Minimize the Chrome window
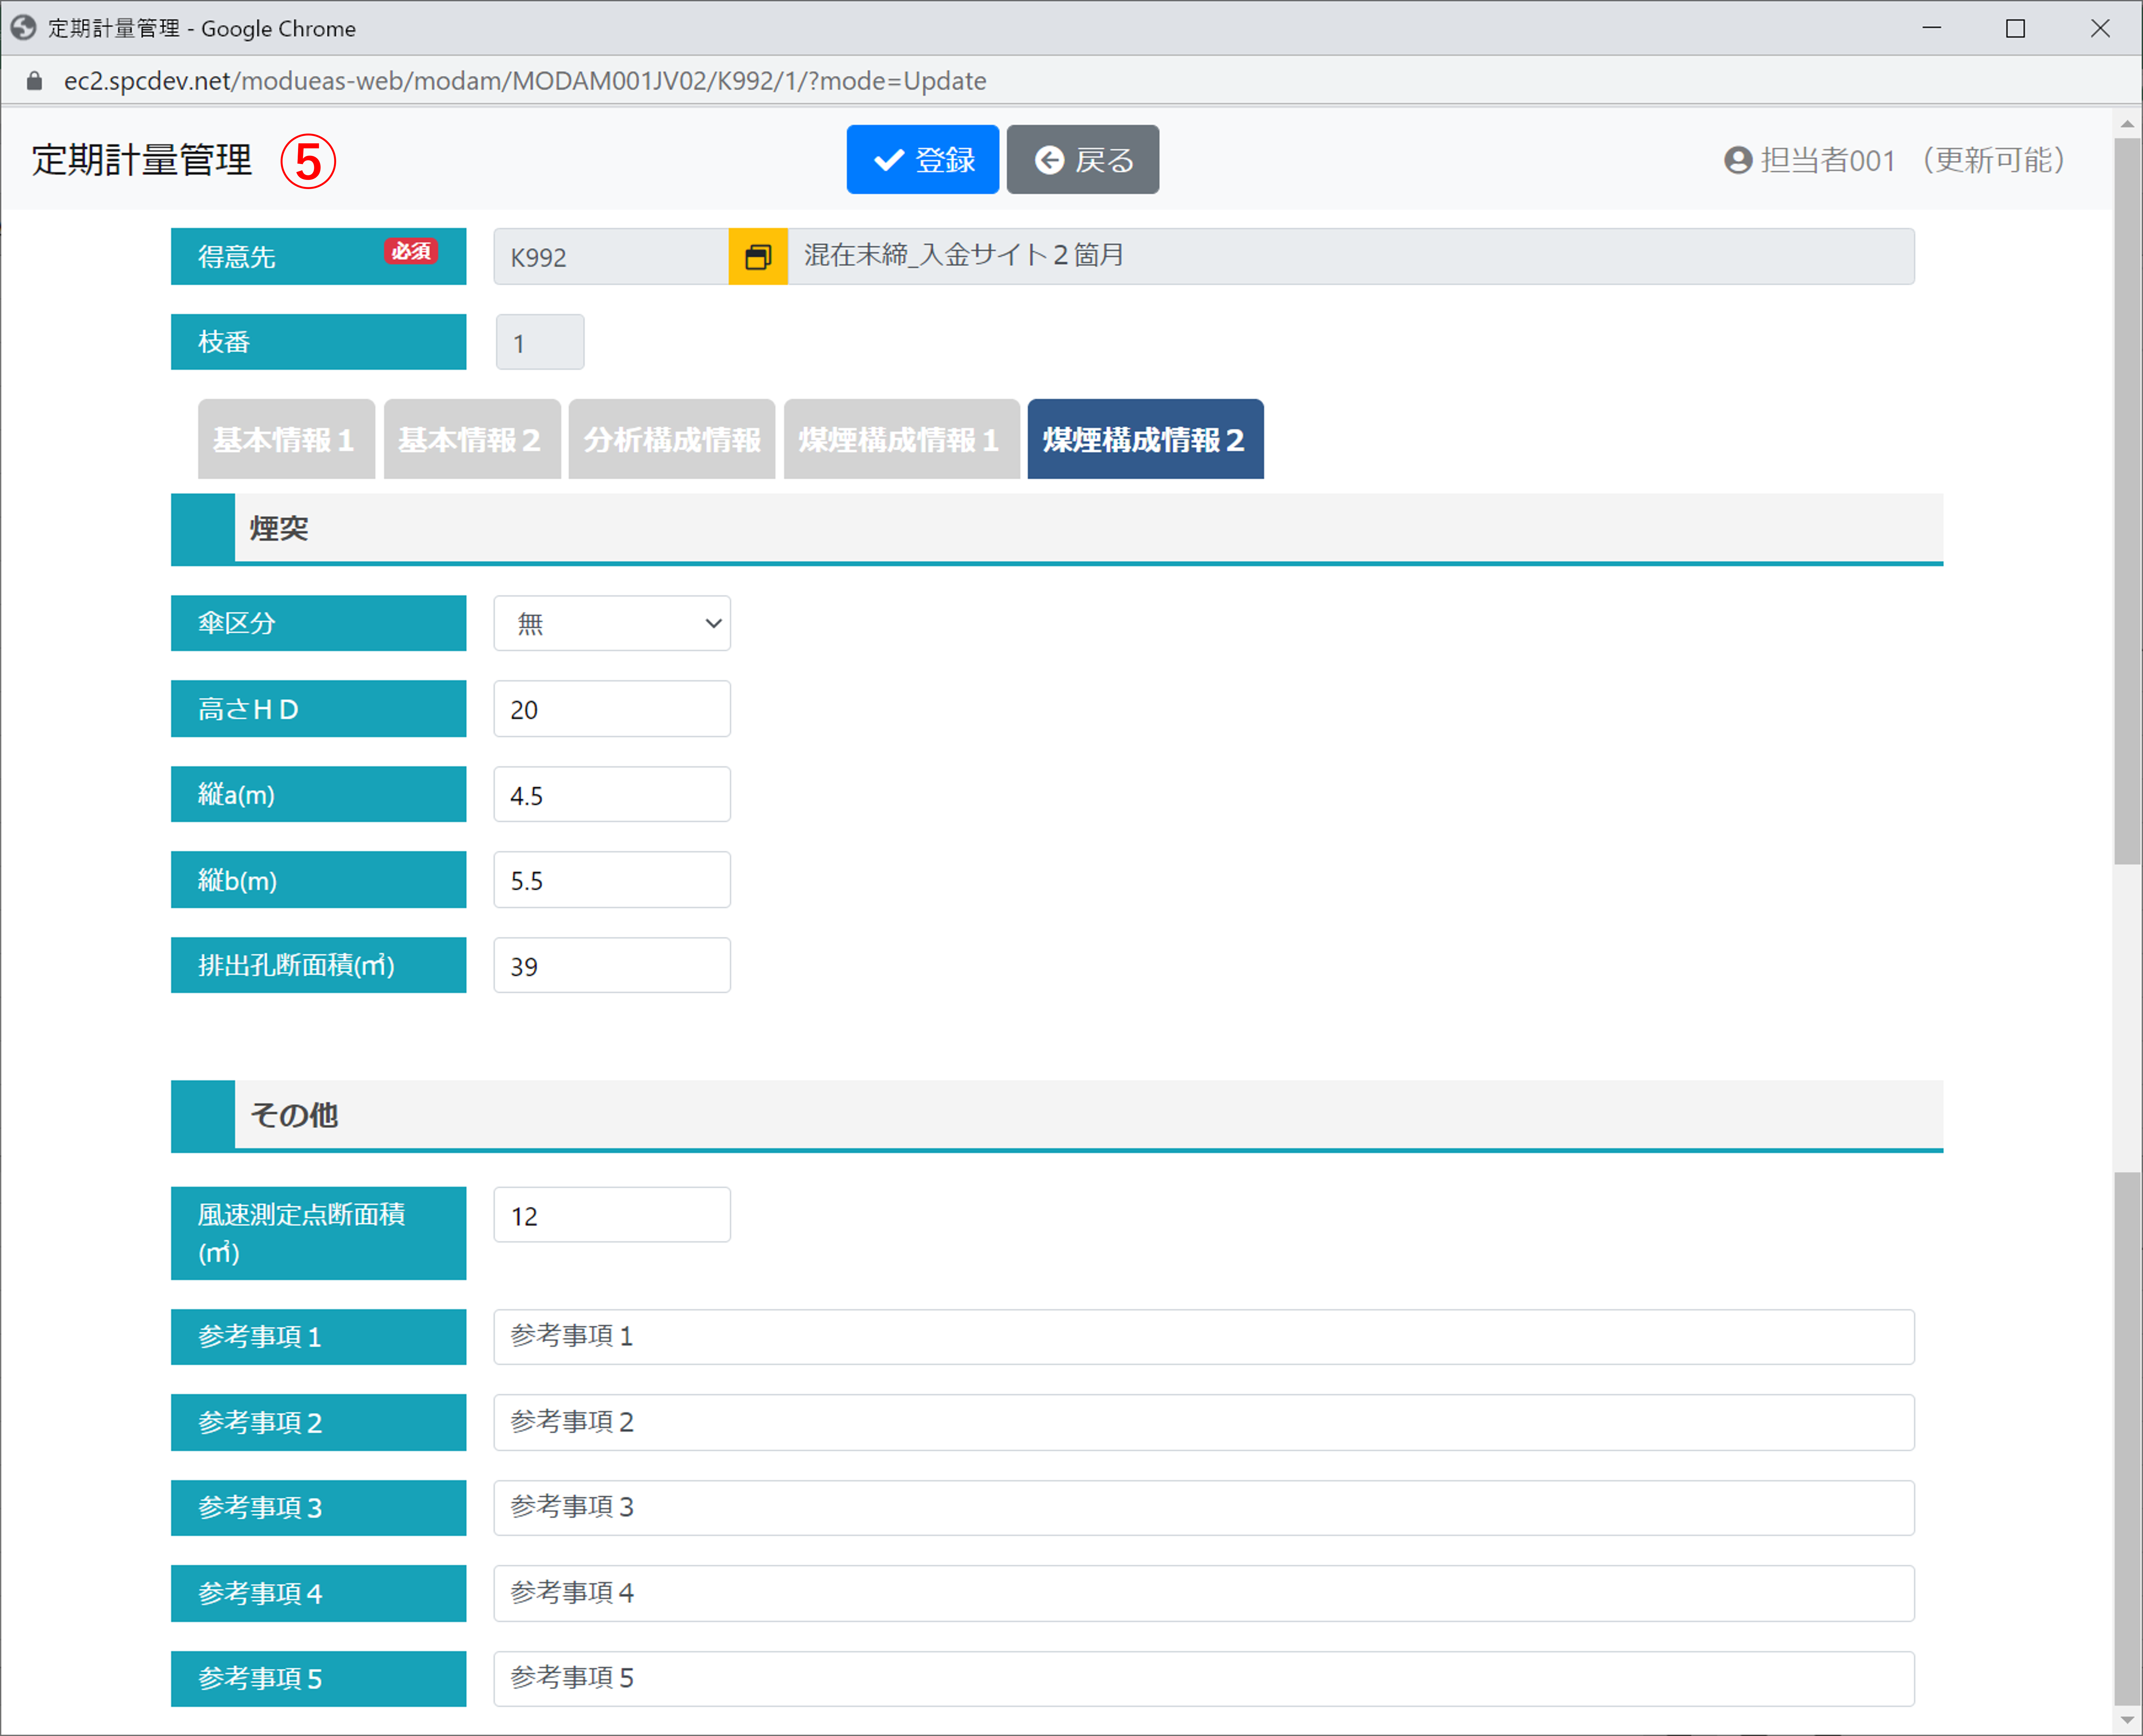 1932,28
